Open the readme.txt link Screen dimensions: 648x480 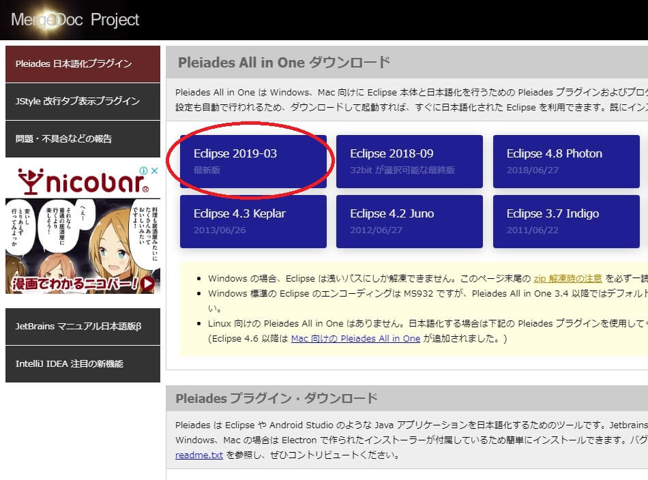point(199,455)
